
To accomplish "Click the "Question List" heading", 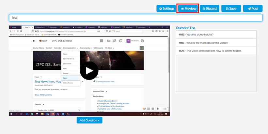I will [x=185, y=28].
